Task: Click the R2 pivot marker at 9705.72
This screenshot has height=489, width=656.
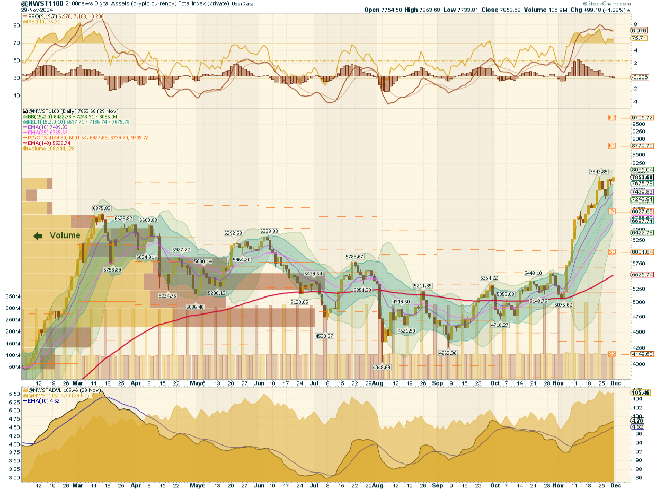Action: pyautogui.click(x=611, y=117)
